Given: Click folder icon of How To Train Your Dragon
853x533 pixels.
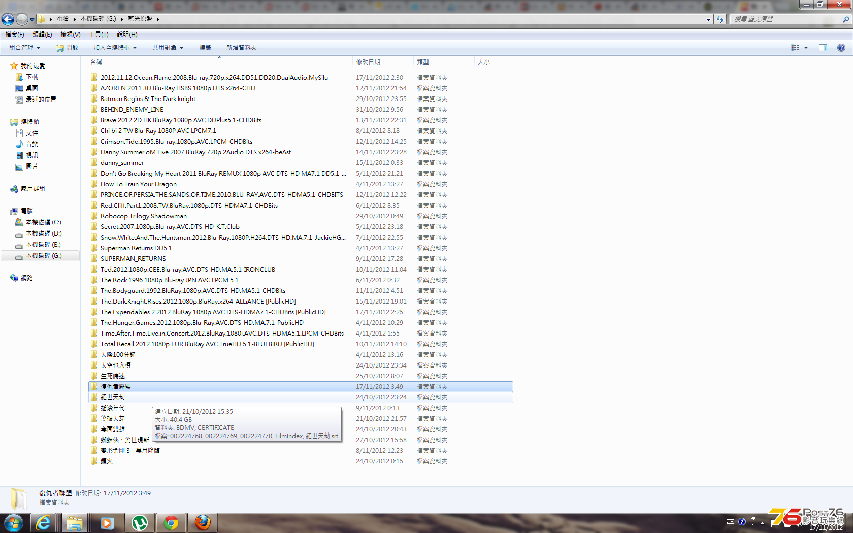Looking at the screenshot, I should [x=94, y=184].
